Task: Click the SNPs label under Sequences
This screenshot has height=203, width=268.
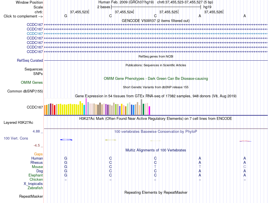Action: 38,74
